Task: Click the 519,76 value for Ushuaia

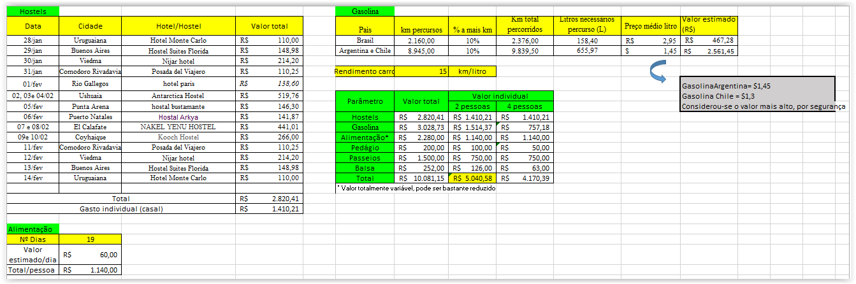Action: pos(269,96)
